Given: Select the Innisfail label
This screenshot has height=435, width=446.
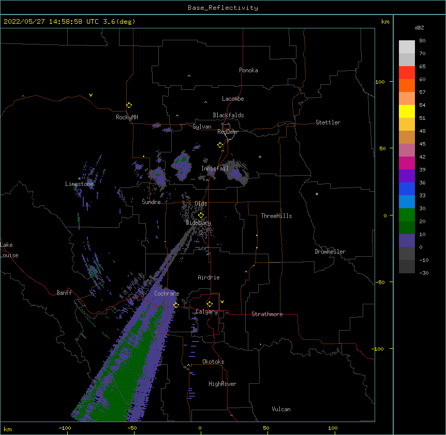Looking at the screenshot, I should [x=215, y=168].
